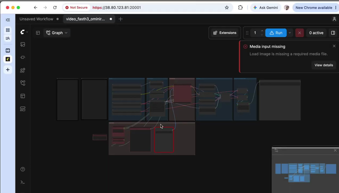Open the Run options dropdown arrow

tap(290, 33)
